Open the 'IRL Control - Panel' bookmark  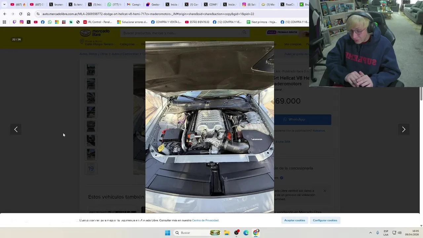(x=97, y=22)
